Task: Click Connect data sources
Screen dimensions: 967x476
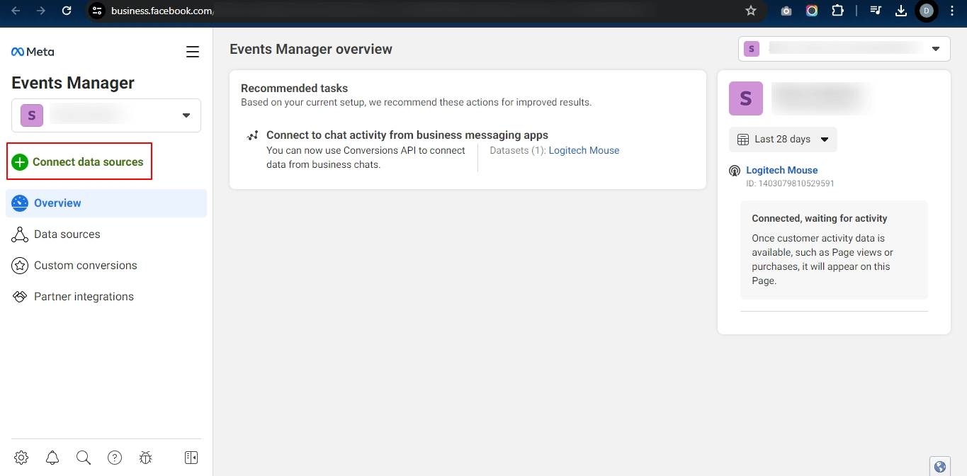Action: tap(79, 162)
